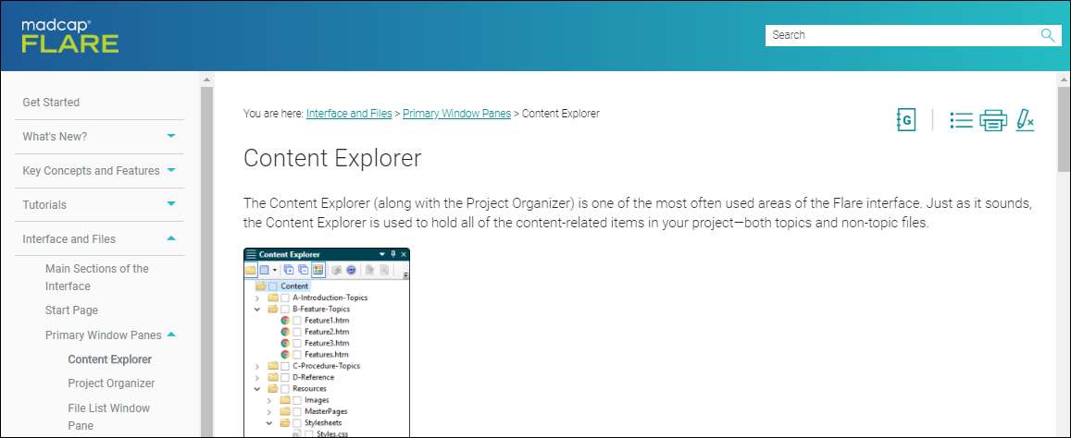Expand the Tutorials arrow in sidebar
This screenshot has height=438, width=1071.
click(171, 204)
